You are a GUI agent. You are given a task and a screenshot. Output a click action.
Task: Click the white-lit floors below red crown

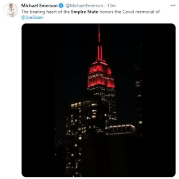102,93
